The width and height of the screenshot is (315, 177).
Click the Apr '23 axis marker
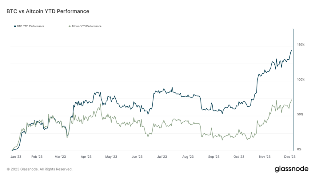tap(86, 157)
